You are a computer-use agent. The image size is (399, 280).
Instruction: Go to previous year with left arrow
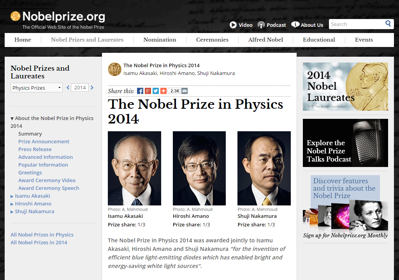(68, 88)
